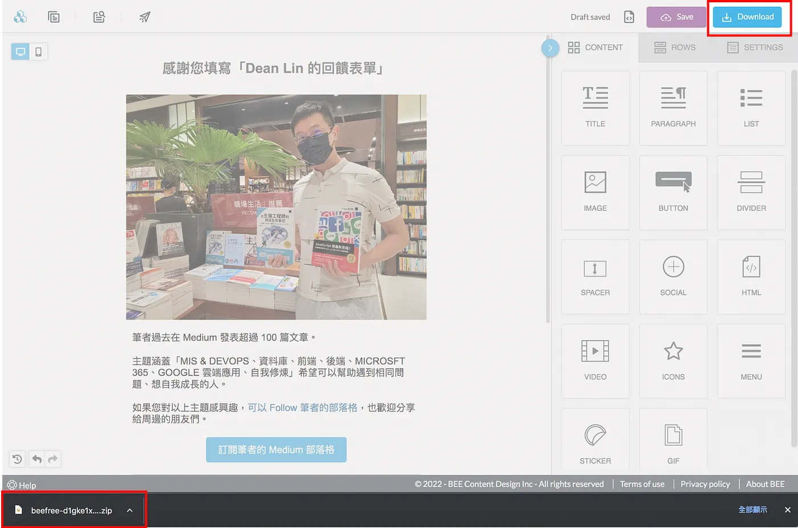Open About BEE link
798x528 pixels.
click(765, 484)
